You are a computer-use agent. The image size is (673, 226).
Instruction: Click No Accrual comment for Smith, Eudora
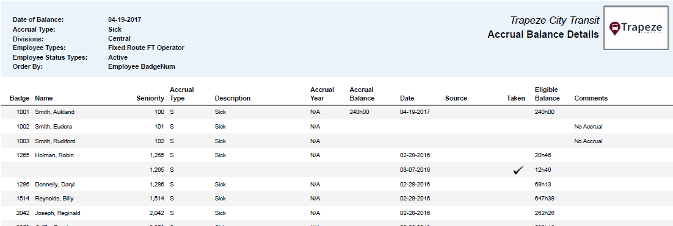589,127
